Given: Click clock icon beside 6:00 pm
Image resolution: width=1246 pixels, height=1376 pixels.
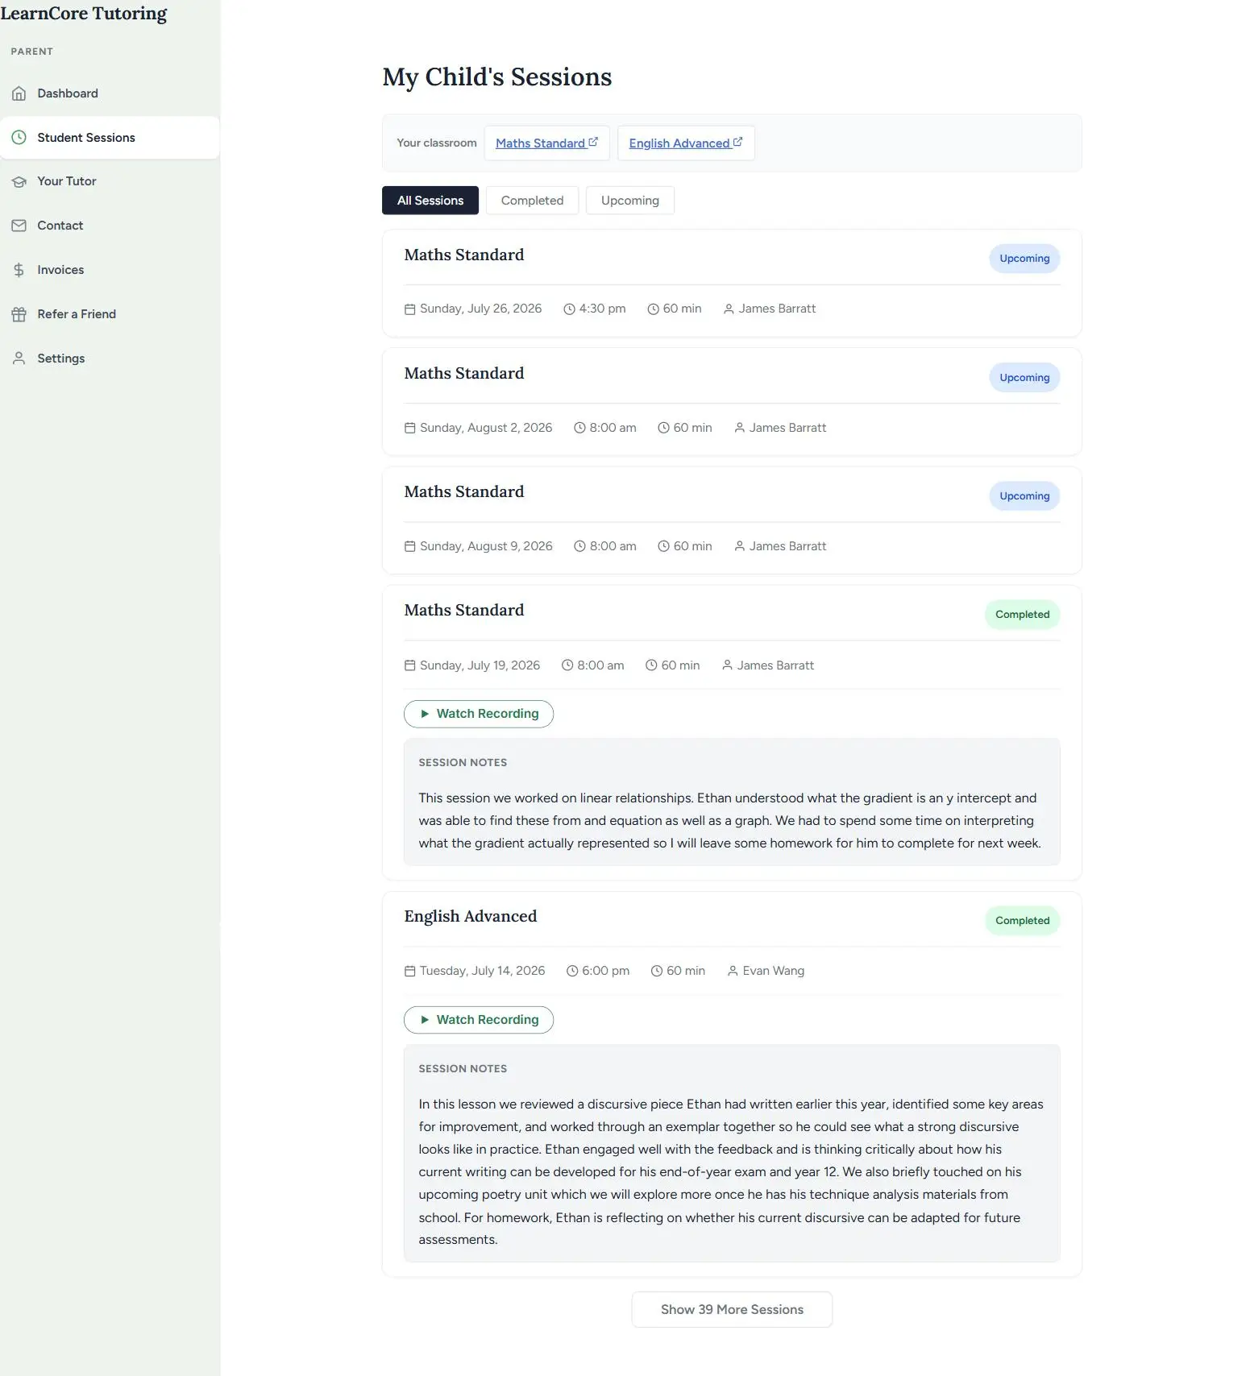Looking at the screenshot, I should (572, 972).
